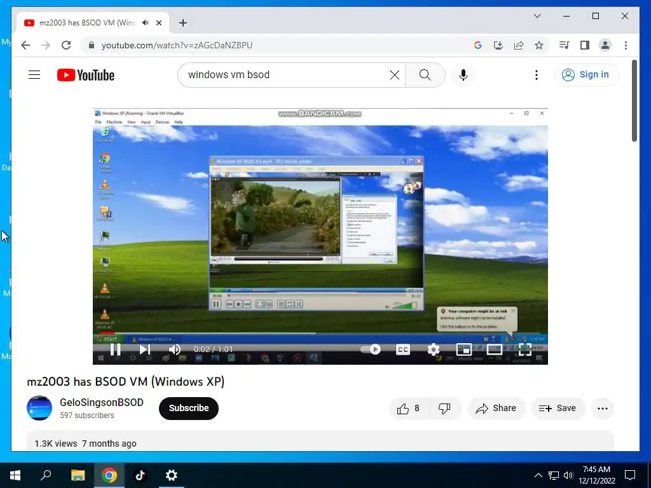This screenshot has width=651, height=488.
Task: Click the Sign in button
Action: click(x=586, y=75)
